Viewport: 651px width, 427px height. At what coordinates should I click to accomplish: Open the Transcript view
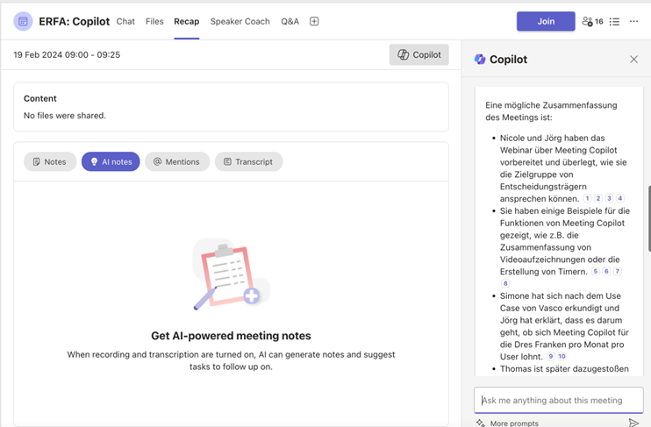(248, 162)
